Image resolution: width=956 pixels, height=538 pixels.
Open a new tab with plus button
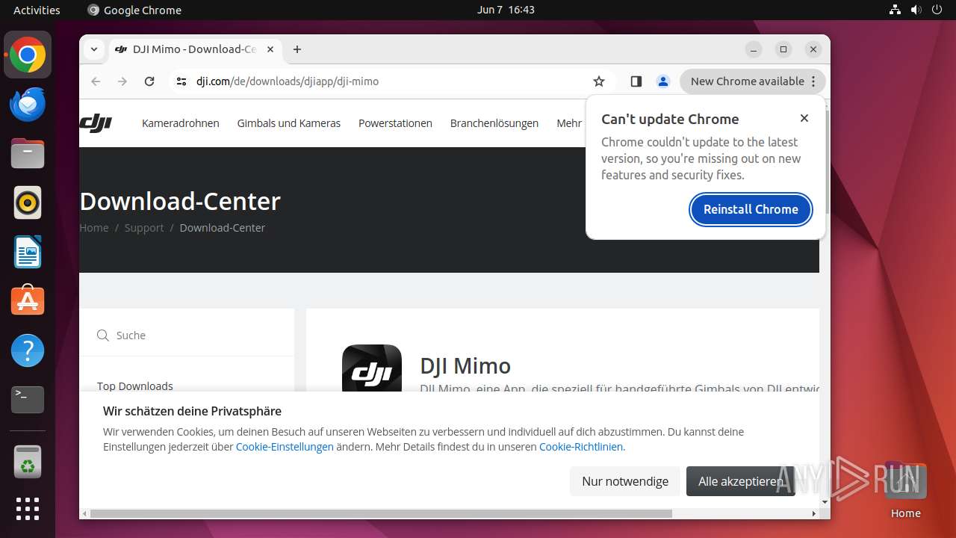(x=297, y=49)
